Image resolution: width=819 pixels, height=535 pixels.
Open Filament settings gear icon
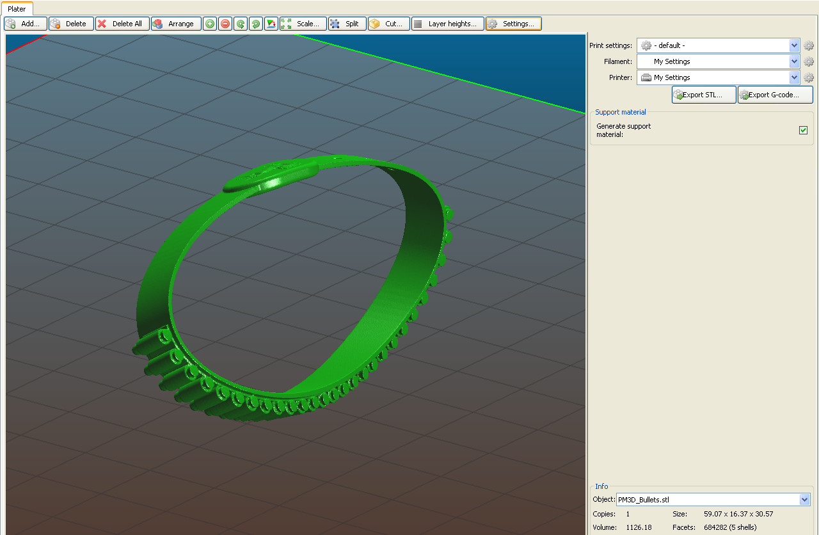[809, 61]
